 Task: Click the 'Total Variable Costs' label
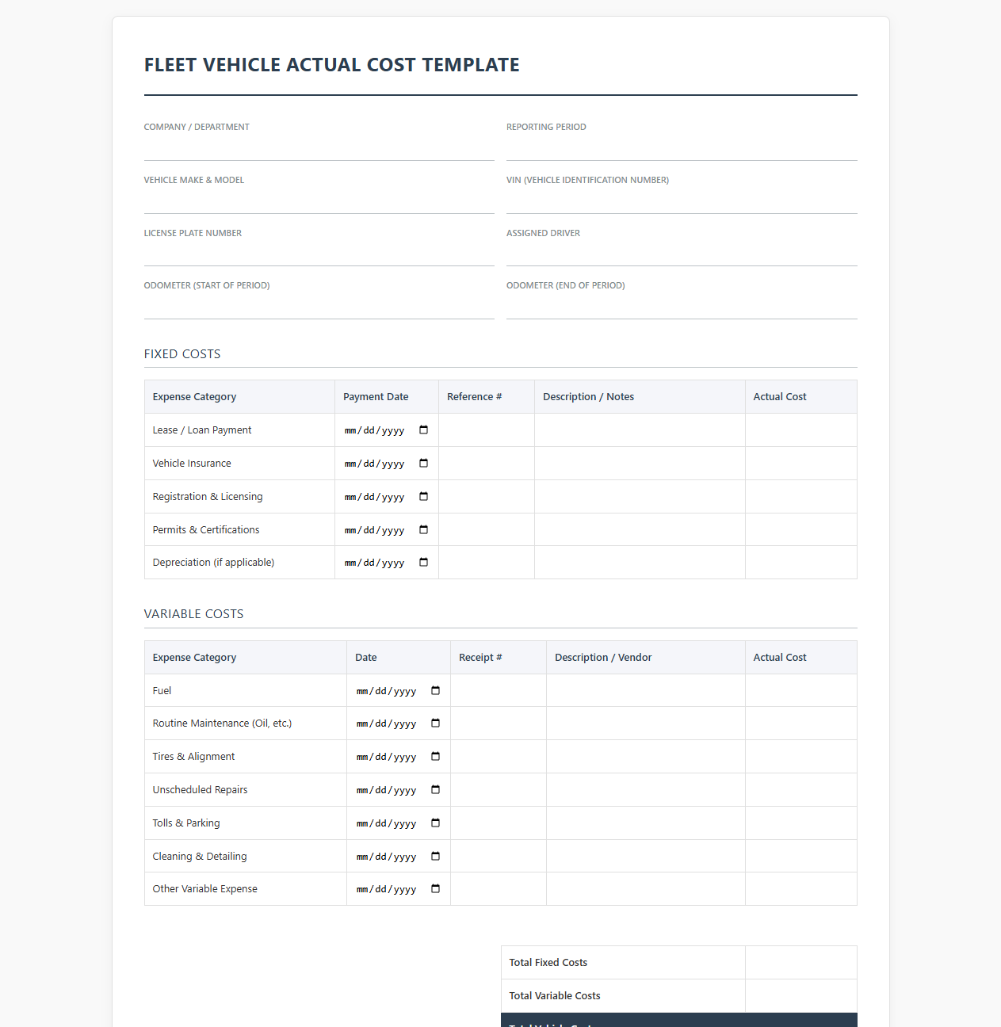pos(555,996)
